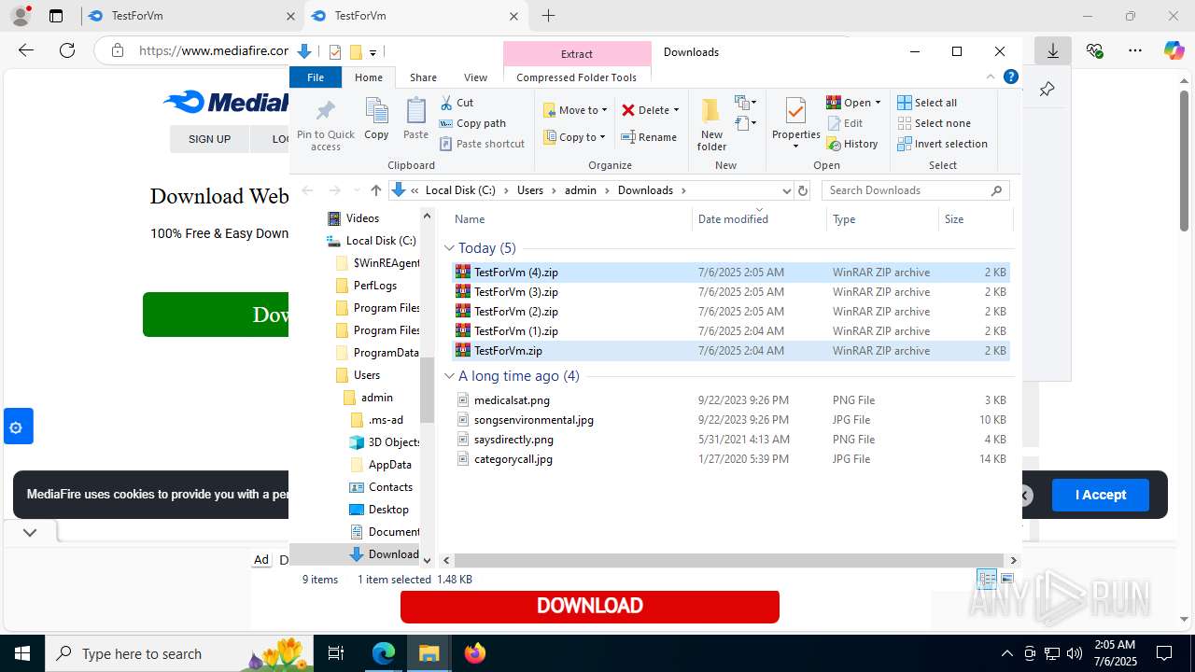Open Edge Copilot icon
Viewport: 1195px width, 672px height.
(x=1174, y=50)
